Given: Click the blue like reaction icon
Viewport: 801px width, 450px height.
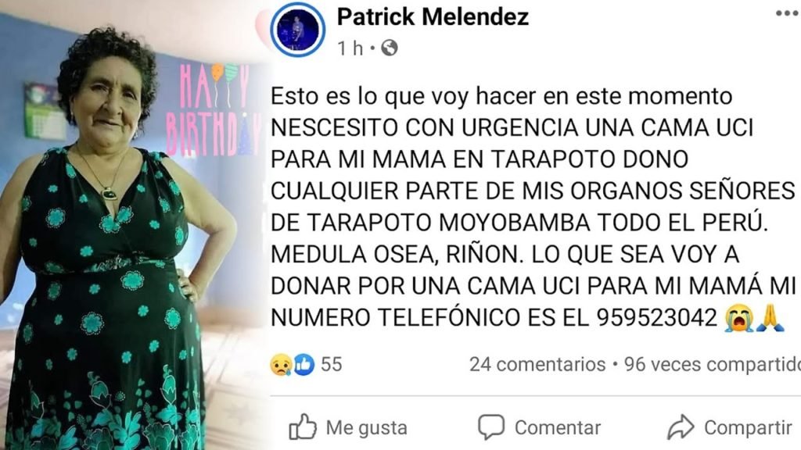Looking at the screenshot, I should [304, 365].
